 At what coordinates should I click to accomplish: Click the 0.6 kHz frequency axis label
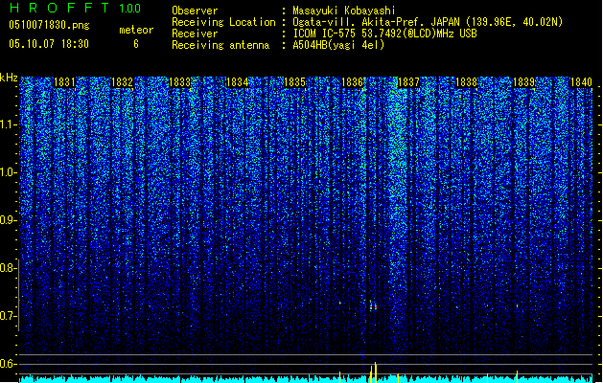point(8,364)
